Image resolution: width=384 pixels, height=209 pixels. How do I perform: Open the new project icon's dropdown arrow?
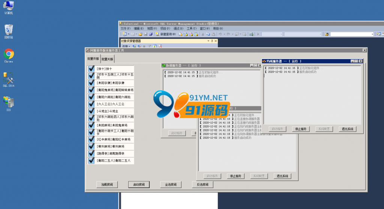click(128, 34)
